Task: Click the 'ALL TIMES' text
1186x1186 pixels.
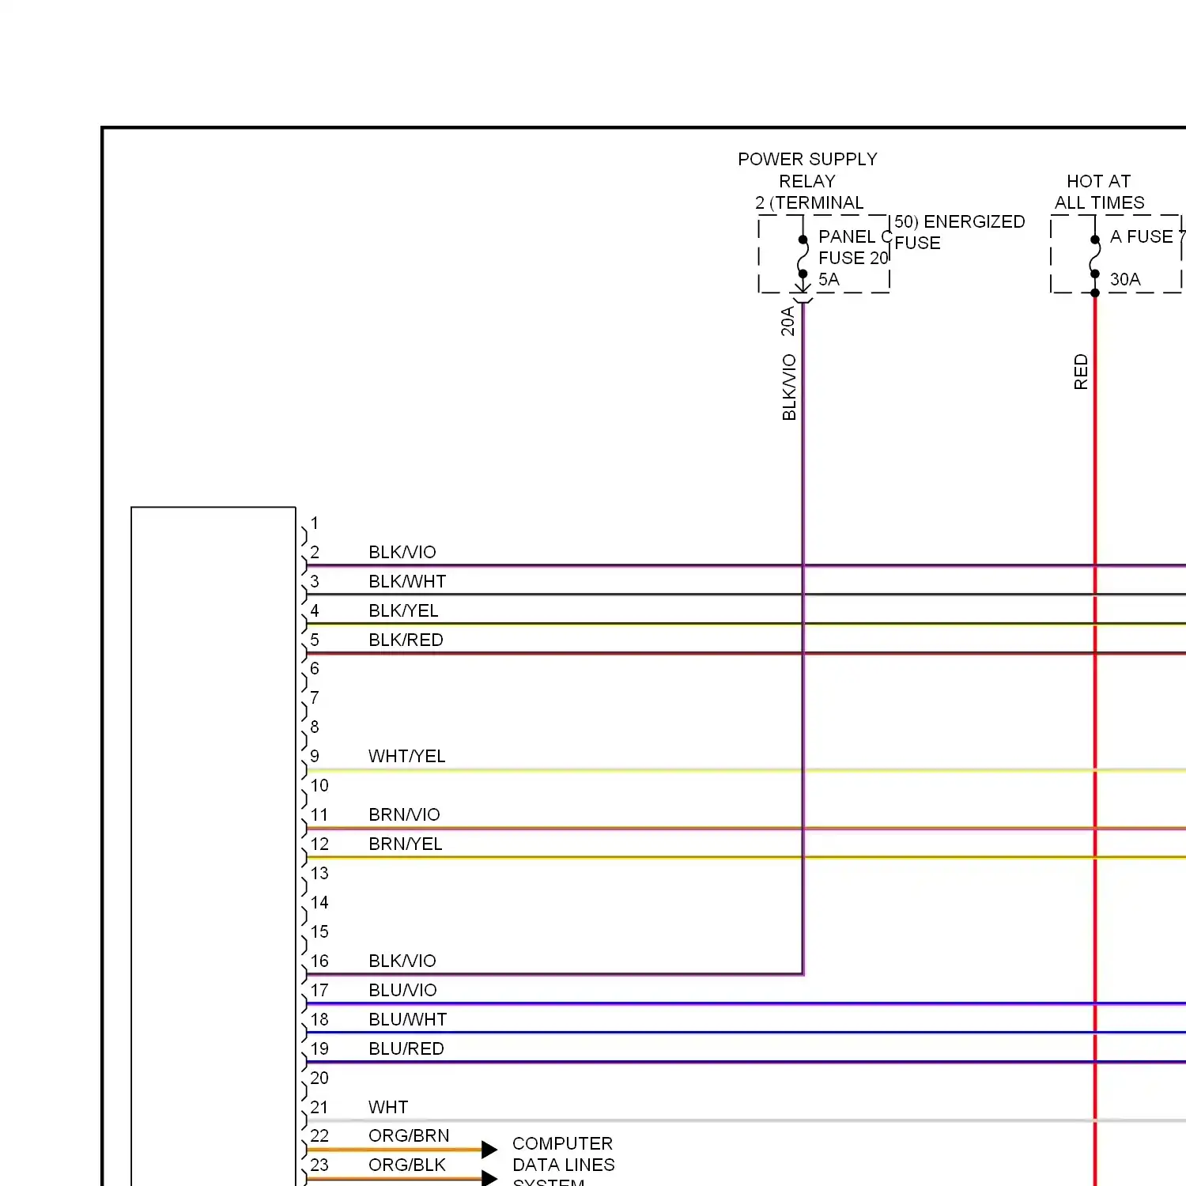Action: click(x=1100, y=202)
